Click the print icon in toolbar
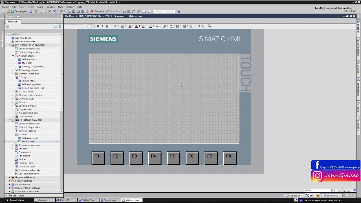 pos(30,11)
